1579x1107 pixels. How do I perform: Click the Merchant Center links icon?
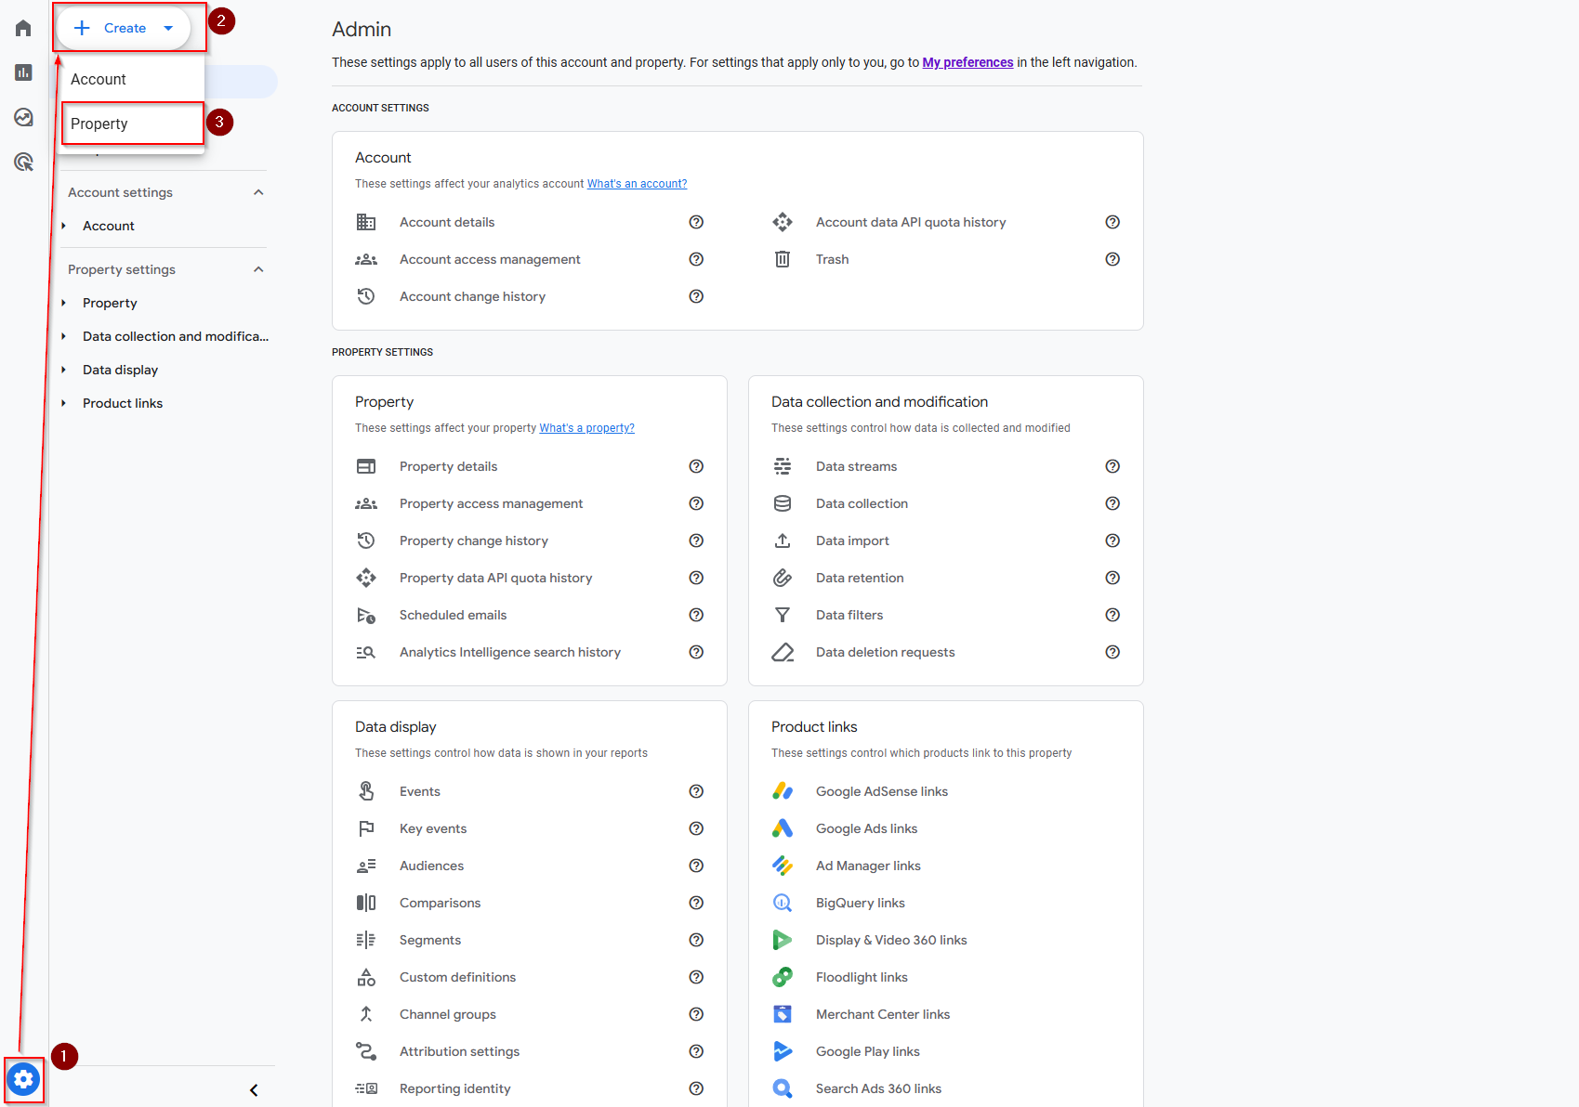783,1014
